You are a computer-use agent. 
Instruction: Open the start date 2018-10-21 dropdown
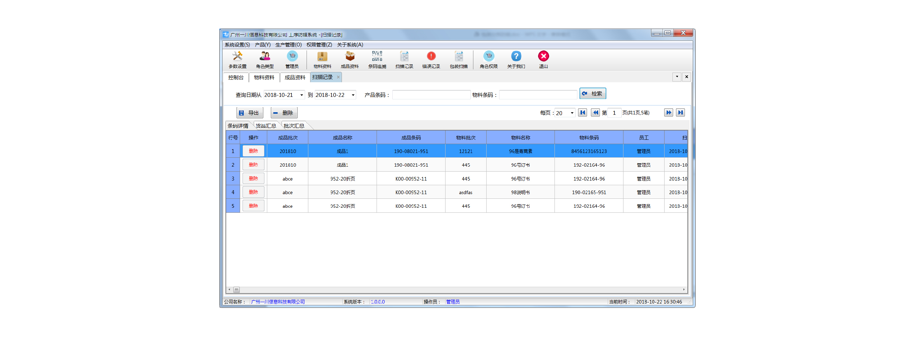(x=302, y=95)
